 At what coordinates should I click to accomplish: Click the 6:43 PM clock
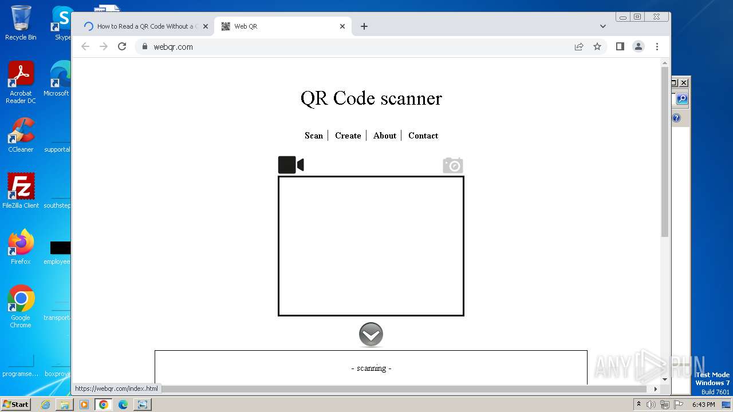pos(704,405)
